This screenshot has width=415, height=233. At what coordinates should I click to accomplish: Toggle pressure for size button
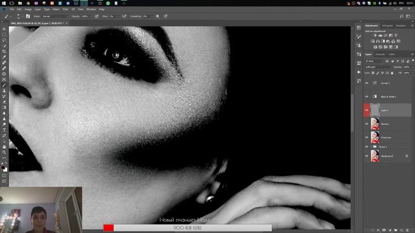(x=165, y=16)
